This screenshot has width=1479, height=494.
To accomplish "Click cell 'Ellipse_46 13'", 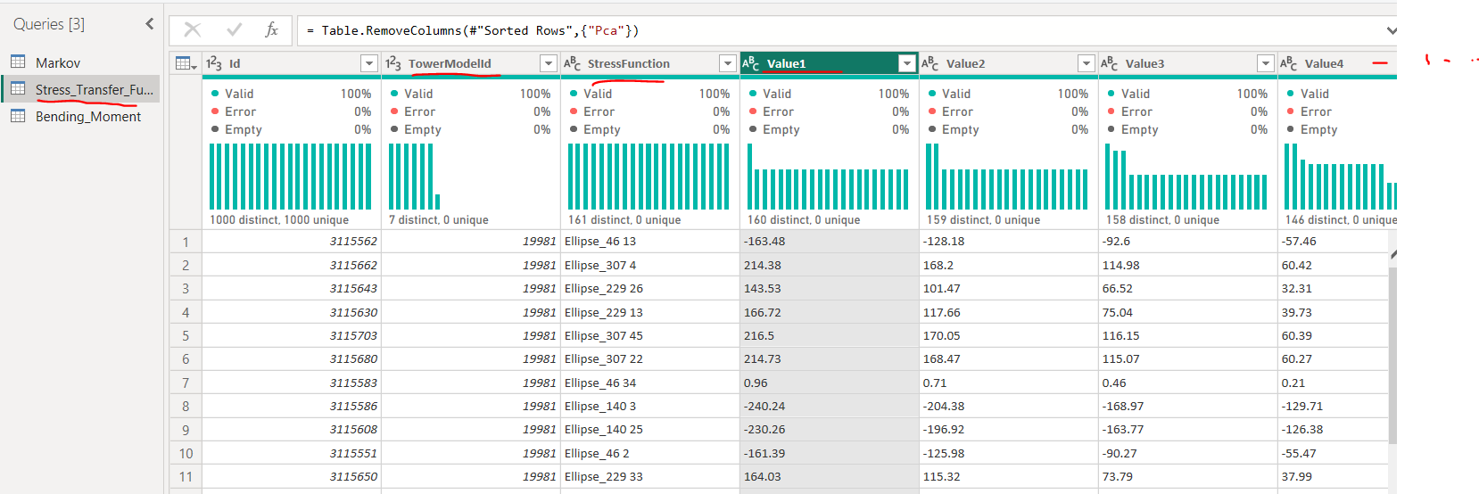I will click(650, 242).
